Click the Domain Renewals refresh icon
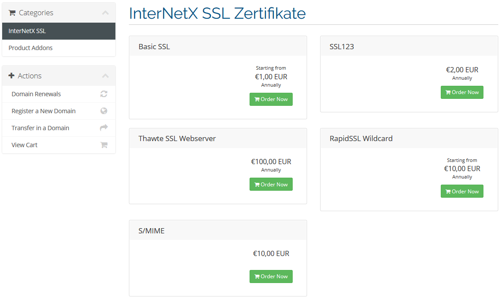500x300 pixels. pos(104,94)
